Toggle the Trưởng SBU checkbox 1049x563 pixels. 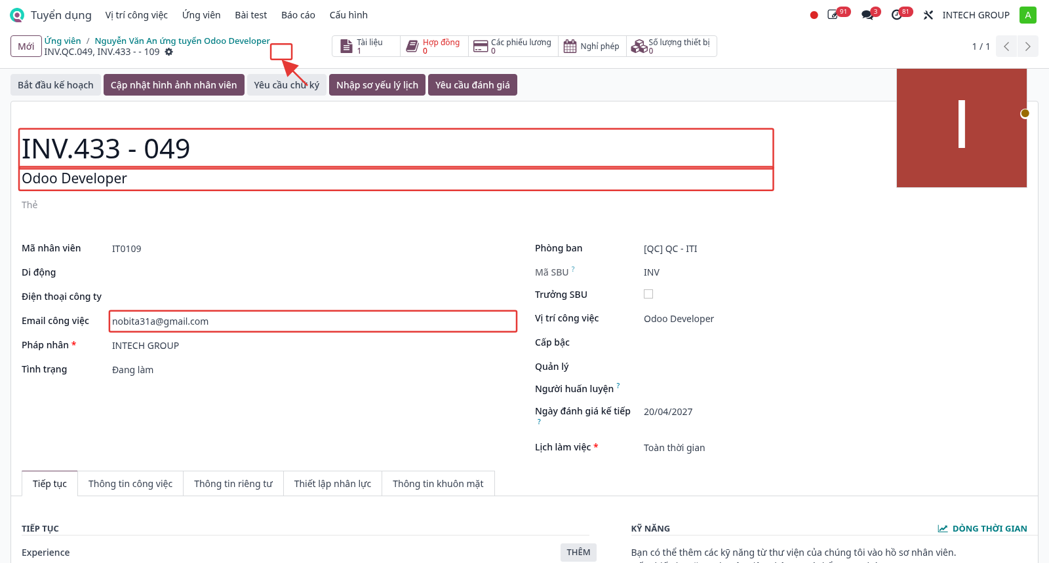click(648, 294)
